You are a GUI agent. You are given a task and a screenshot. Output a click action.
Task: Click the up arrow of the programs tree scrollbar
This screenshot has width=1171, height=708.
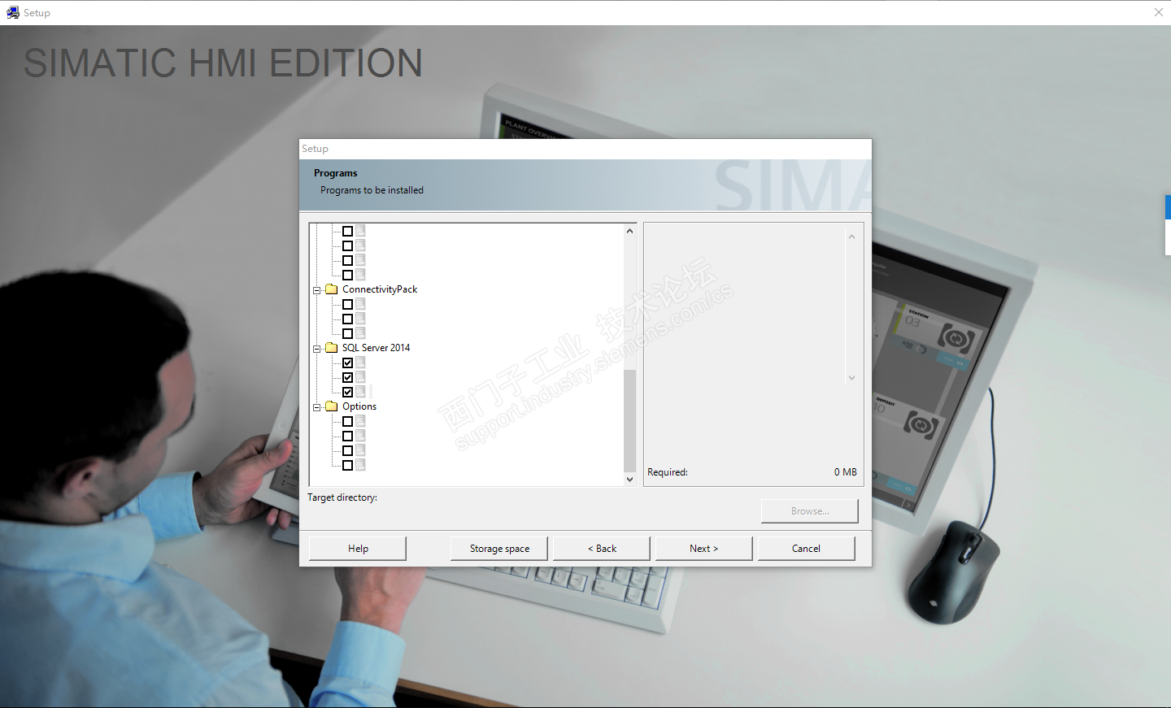pos(629,231)
